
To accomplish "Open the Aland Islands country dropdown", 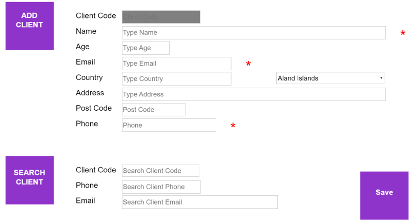I will click(x=330, y=78).
